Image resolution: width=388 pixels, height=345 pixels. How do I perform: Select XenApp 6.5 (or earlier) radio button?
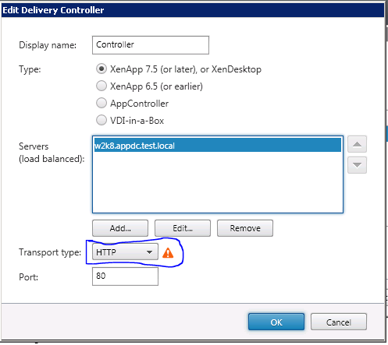[101, 86]
